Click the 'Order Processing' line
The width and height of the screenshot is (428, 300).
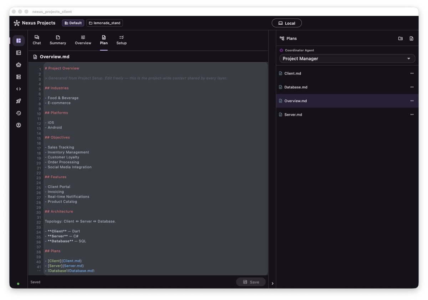tap(62, 162)
